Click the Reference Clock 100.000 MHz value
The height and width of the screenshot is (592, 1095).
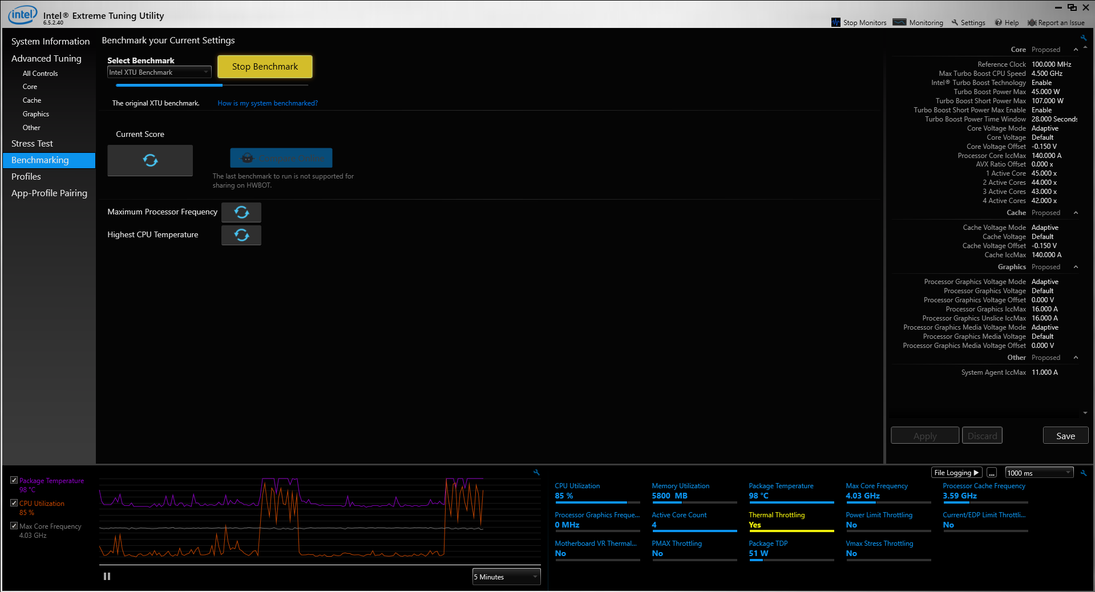pyautogui.click(x=1052, y=64)
